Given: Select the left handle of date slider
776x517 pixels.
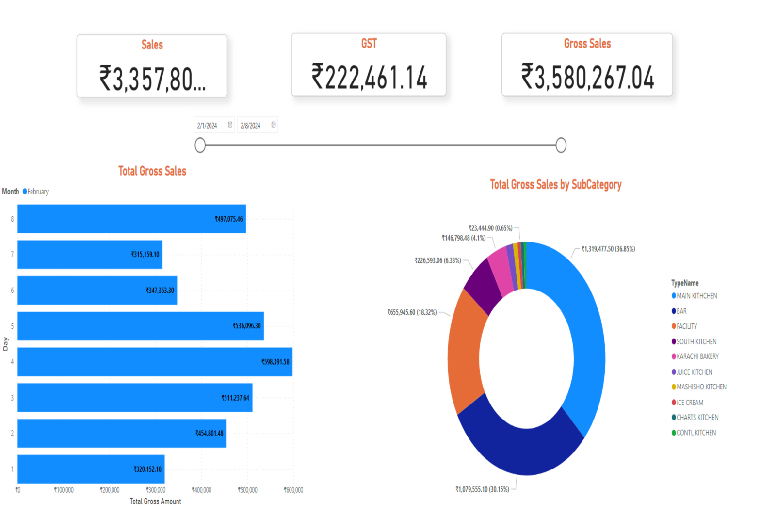Looking at the screenshot, I should pos(200,145).
